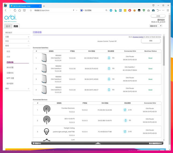Click the DEV-10:A5:F0 device icon
Screen dimensions: 173x153
[x=47, y=120]
